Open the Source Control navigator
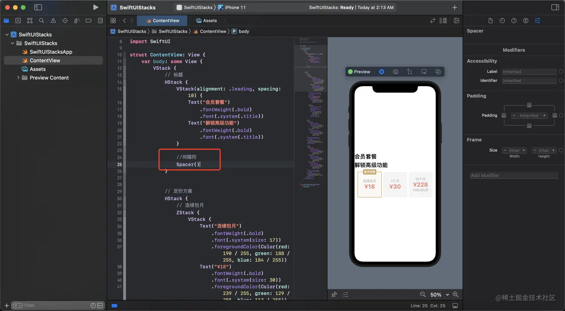565x311 pixels. [18, 21]
